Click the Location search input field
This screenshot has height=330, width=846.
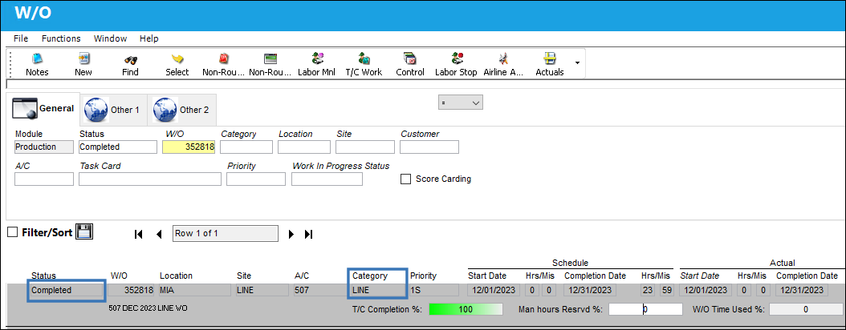[x=304, y=147]
